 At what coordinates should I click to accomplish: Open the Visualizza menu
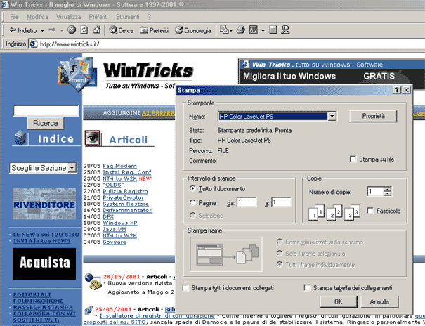click(x=68, y=17)
